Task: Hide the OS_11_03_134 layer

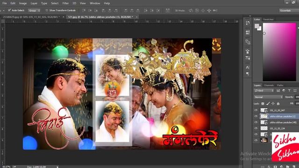Action: [x=256, y=128]
